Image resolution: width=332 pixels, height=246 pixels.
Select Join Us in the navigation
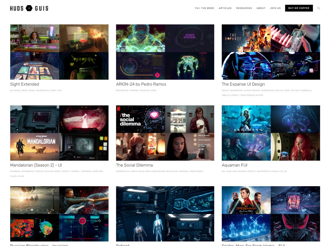point(275,8)
